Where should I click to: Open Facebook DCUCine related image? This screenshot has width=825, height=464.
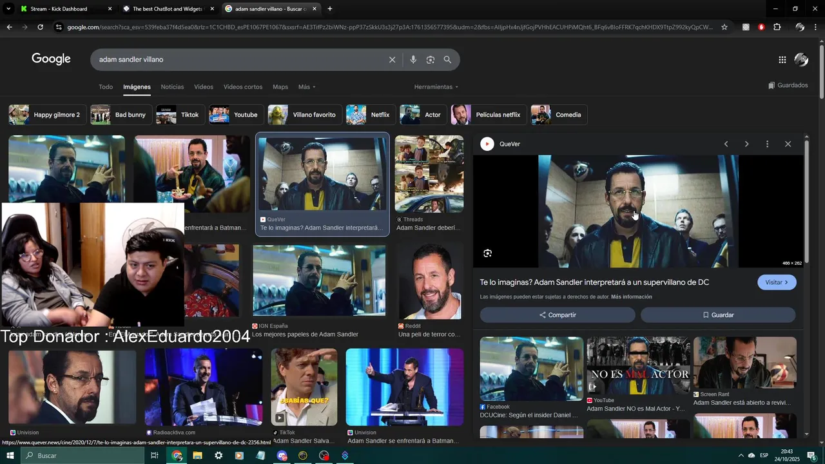click(x=532, y=369)
